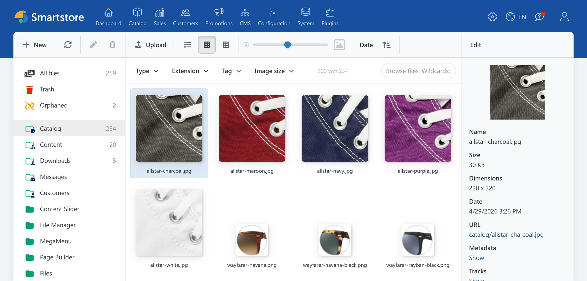Adjust the thumbnail size slider handle
The height and width of the screenshot is (281, 587).
[x=287, y=45]
